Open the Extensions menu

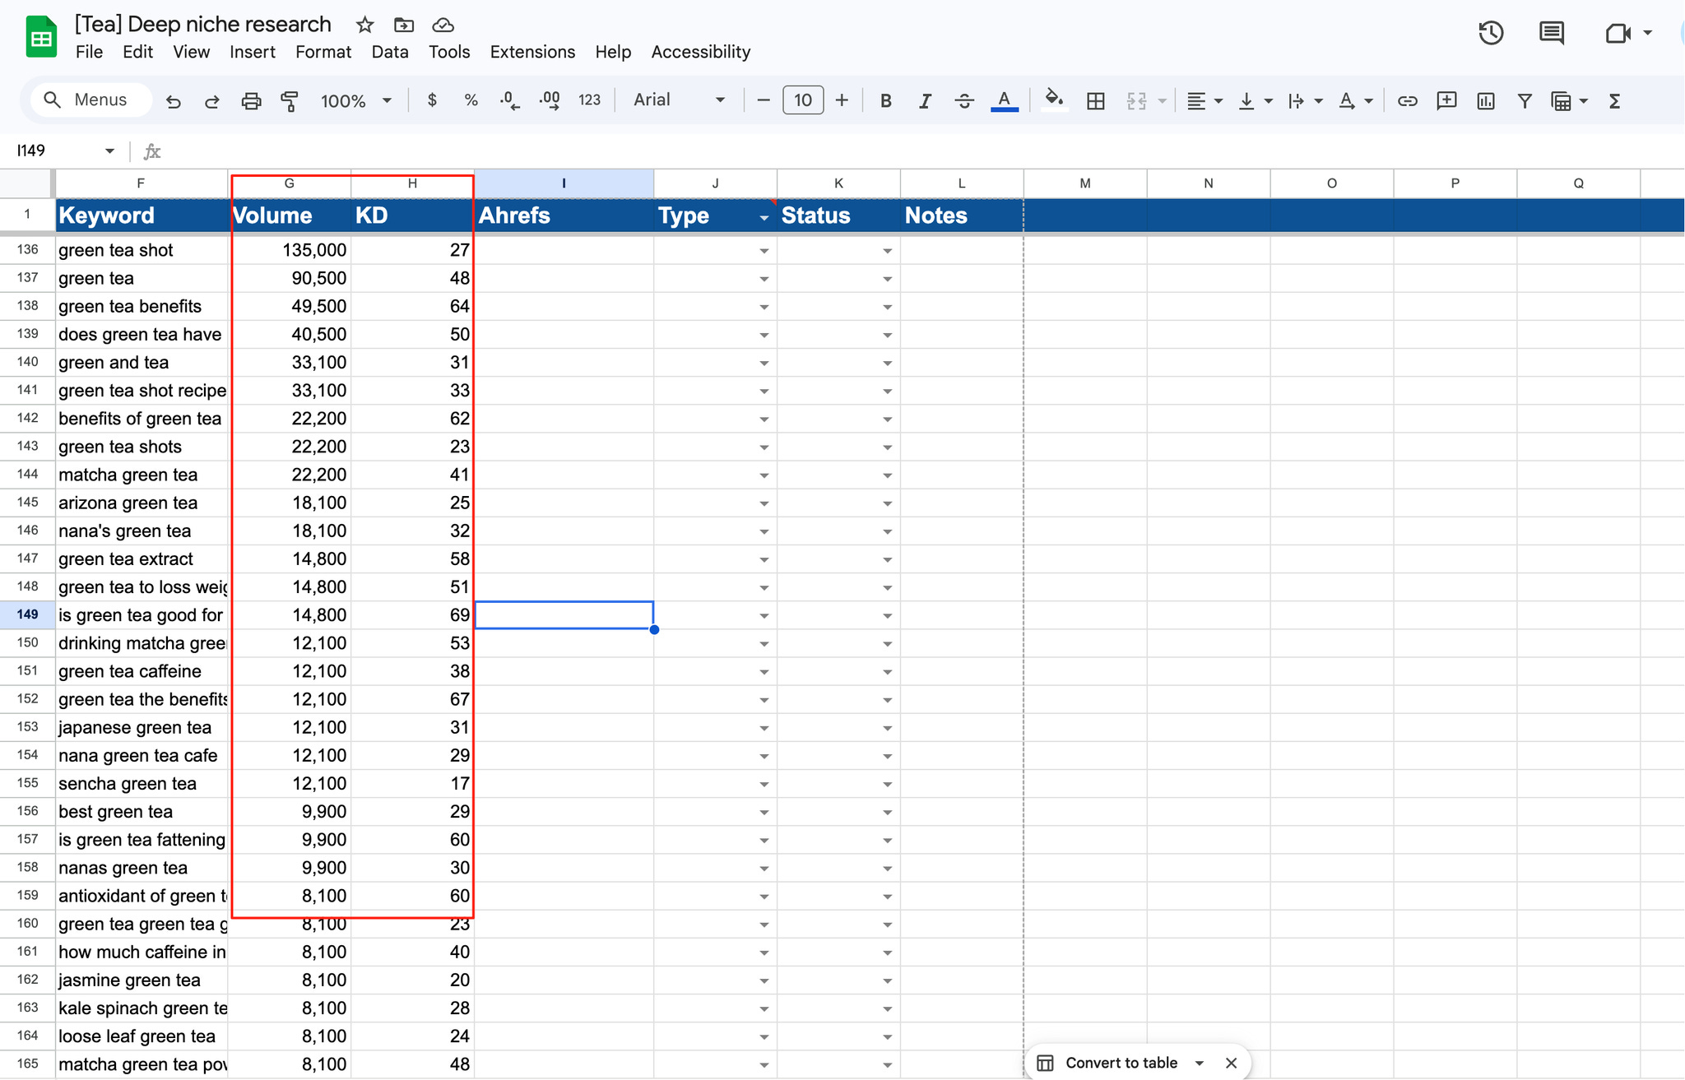[x=532, y=52]
